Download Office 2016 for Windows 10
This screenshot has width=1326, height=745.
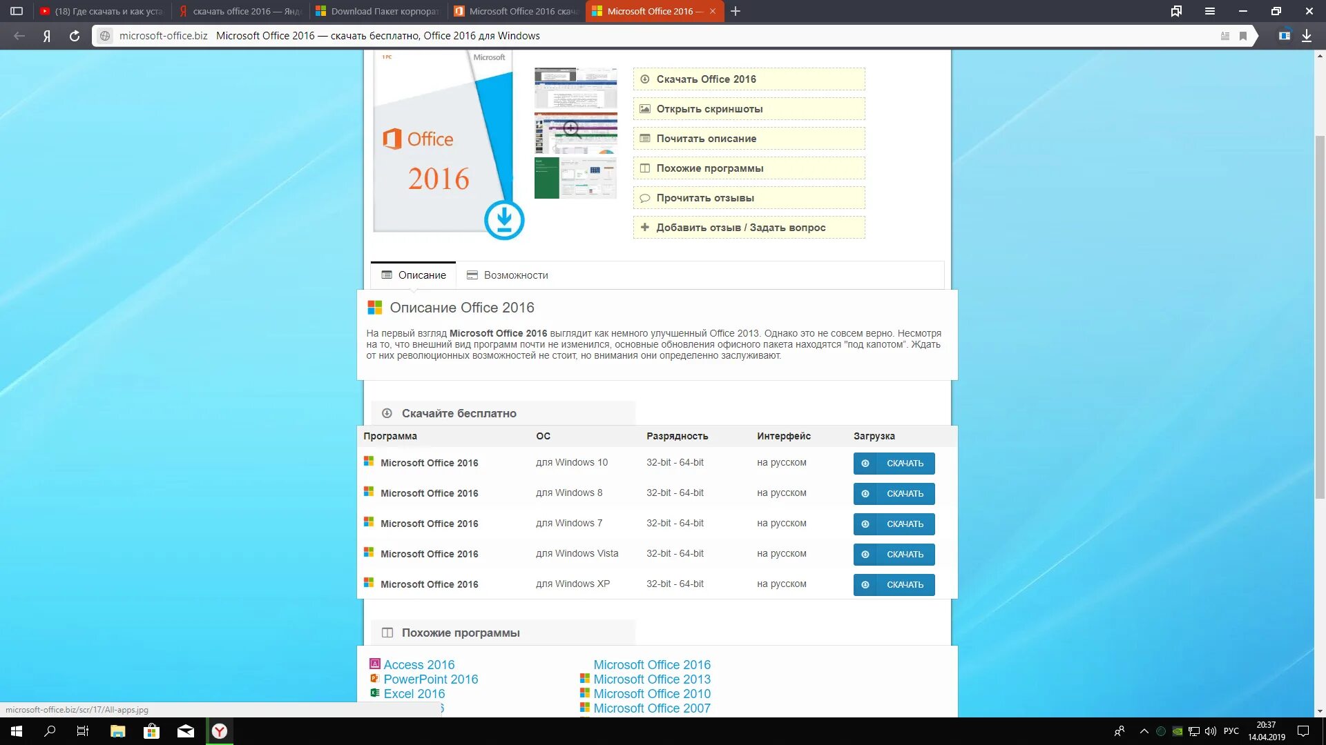pyautogui.click(x=894, y=464)
